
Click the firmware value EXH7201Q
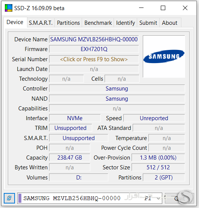pyautogui.click(x=94, y=49)
